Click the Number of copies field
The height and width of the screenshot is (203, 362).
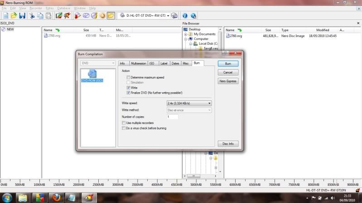click(x=173, y=117)
